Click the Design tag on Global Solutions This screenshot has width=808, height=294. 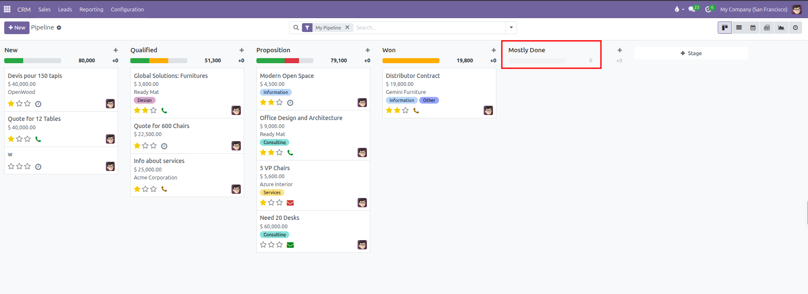click(x=145, y=100)
